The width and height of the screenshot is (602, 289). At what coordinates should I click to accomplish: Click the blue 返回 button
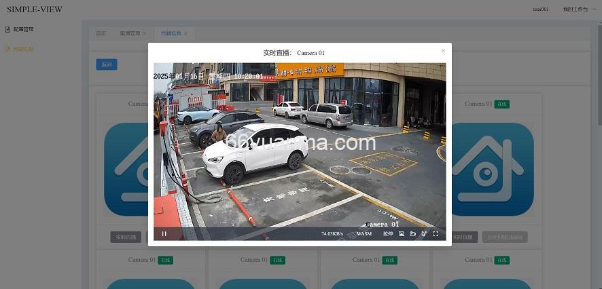(106, 64)
